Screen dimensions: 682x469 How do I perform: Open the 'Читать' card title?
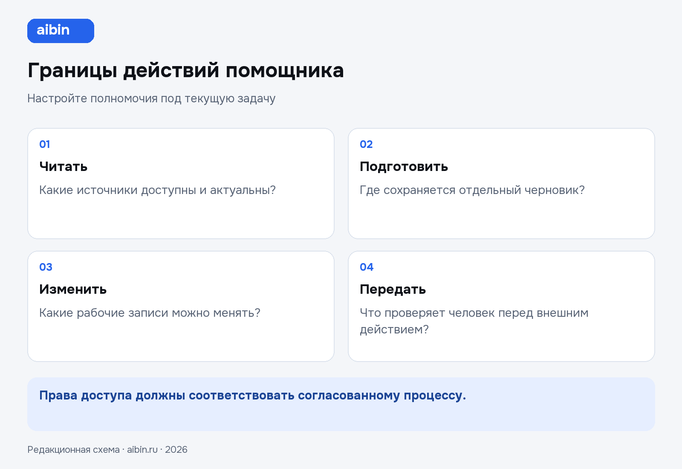pos(63,166)
